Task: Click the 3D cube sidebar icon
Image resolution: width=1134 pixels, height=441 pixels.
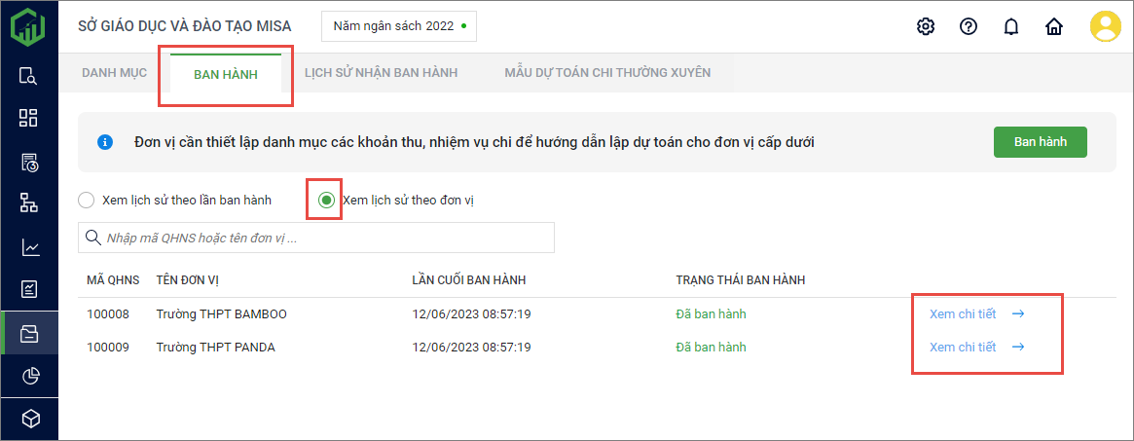Action: click(29, 419)
